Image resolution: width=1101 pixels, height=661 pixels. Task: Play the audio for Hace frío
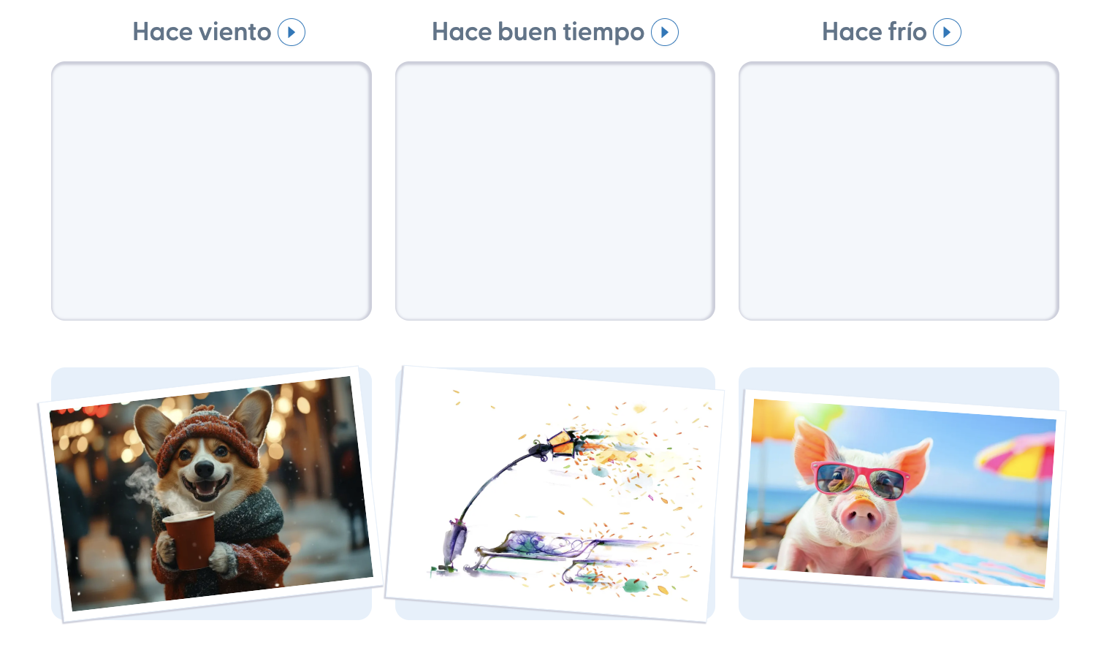(x=947, y=32)
